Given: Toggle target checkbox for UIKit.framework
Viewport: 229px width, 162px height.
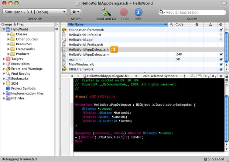Looking at the screenshot, I should click(x=221, y=69).
